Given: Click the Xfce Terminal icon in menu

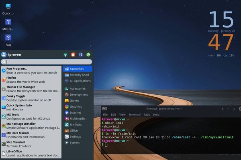Looking at the screenshot, I should (4, 144).
